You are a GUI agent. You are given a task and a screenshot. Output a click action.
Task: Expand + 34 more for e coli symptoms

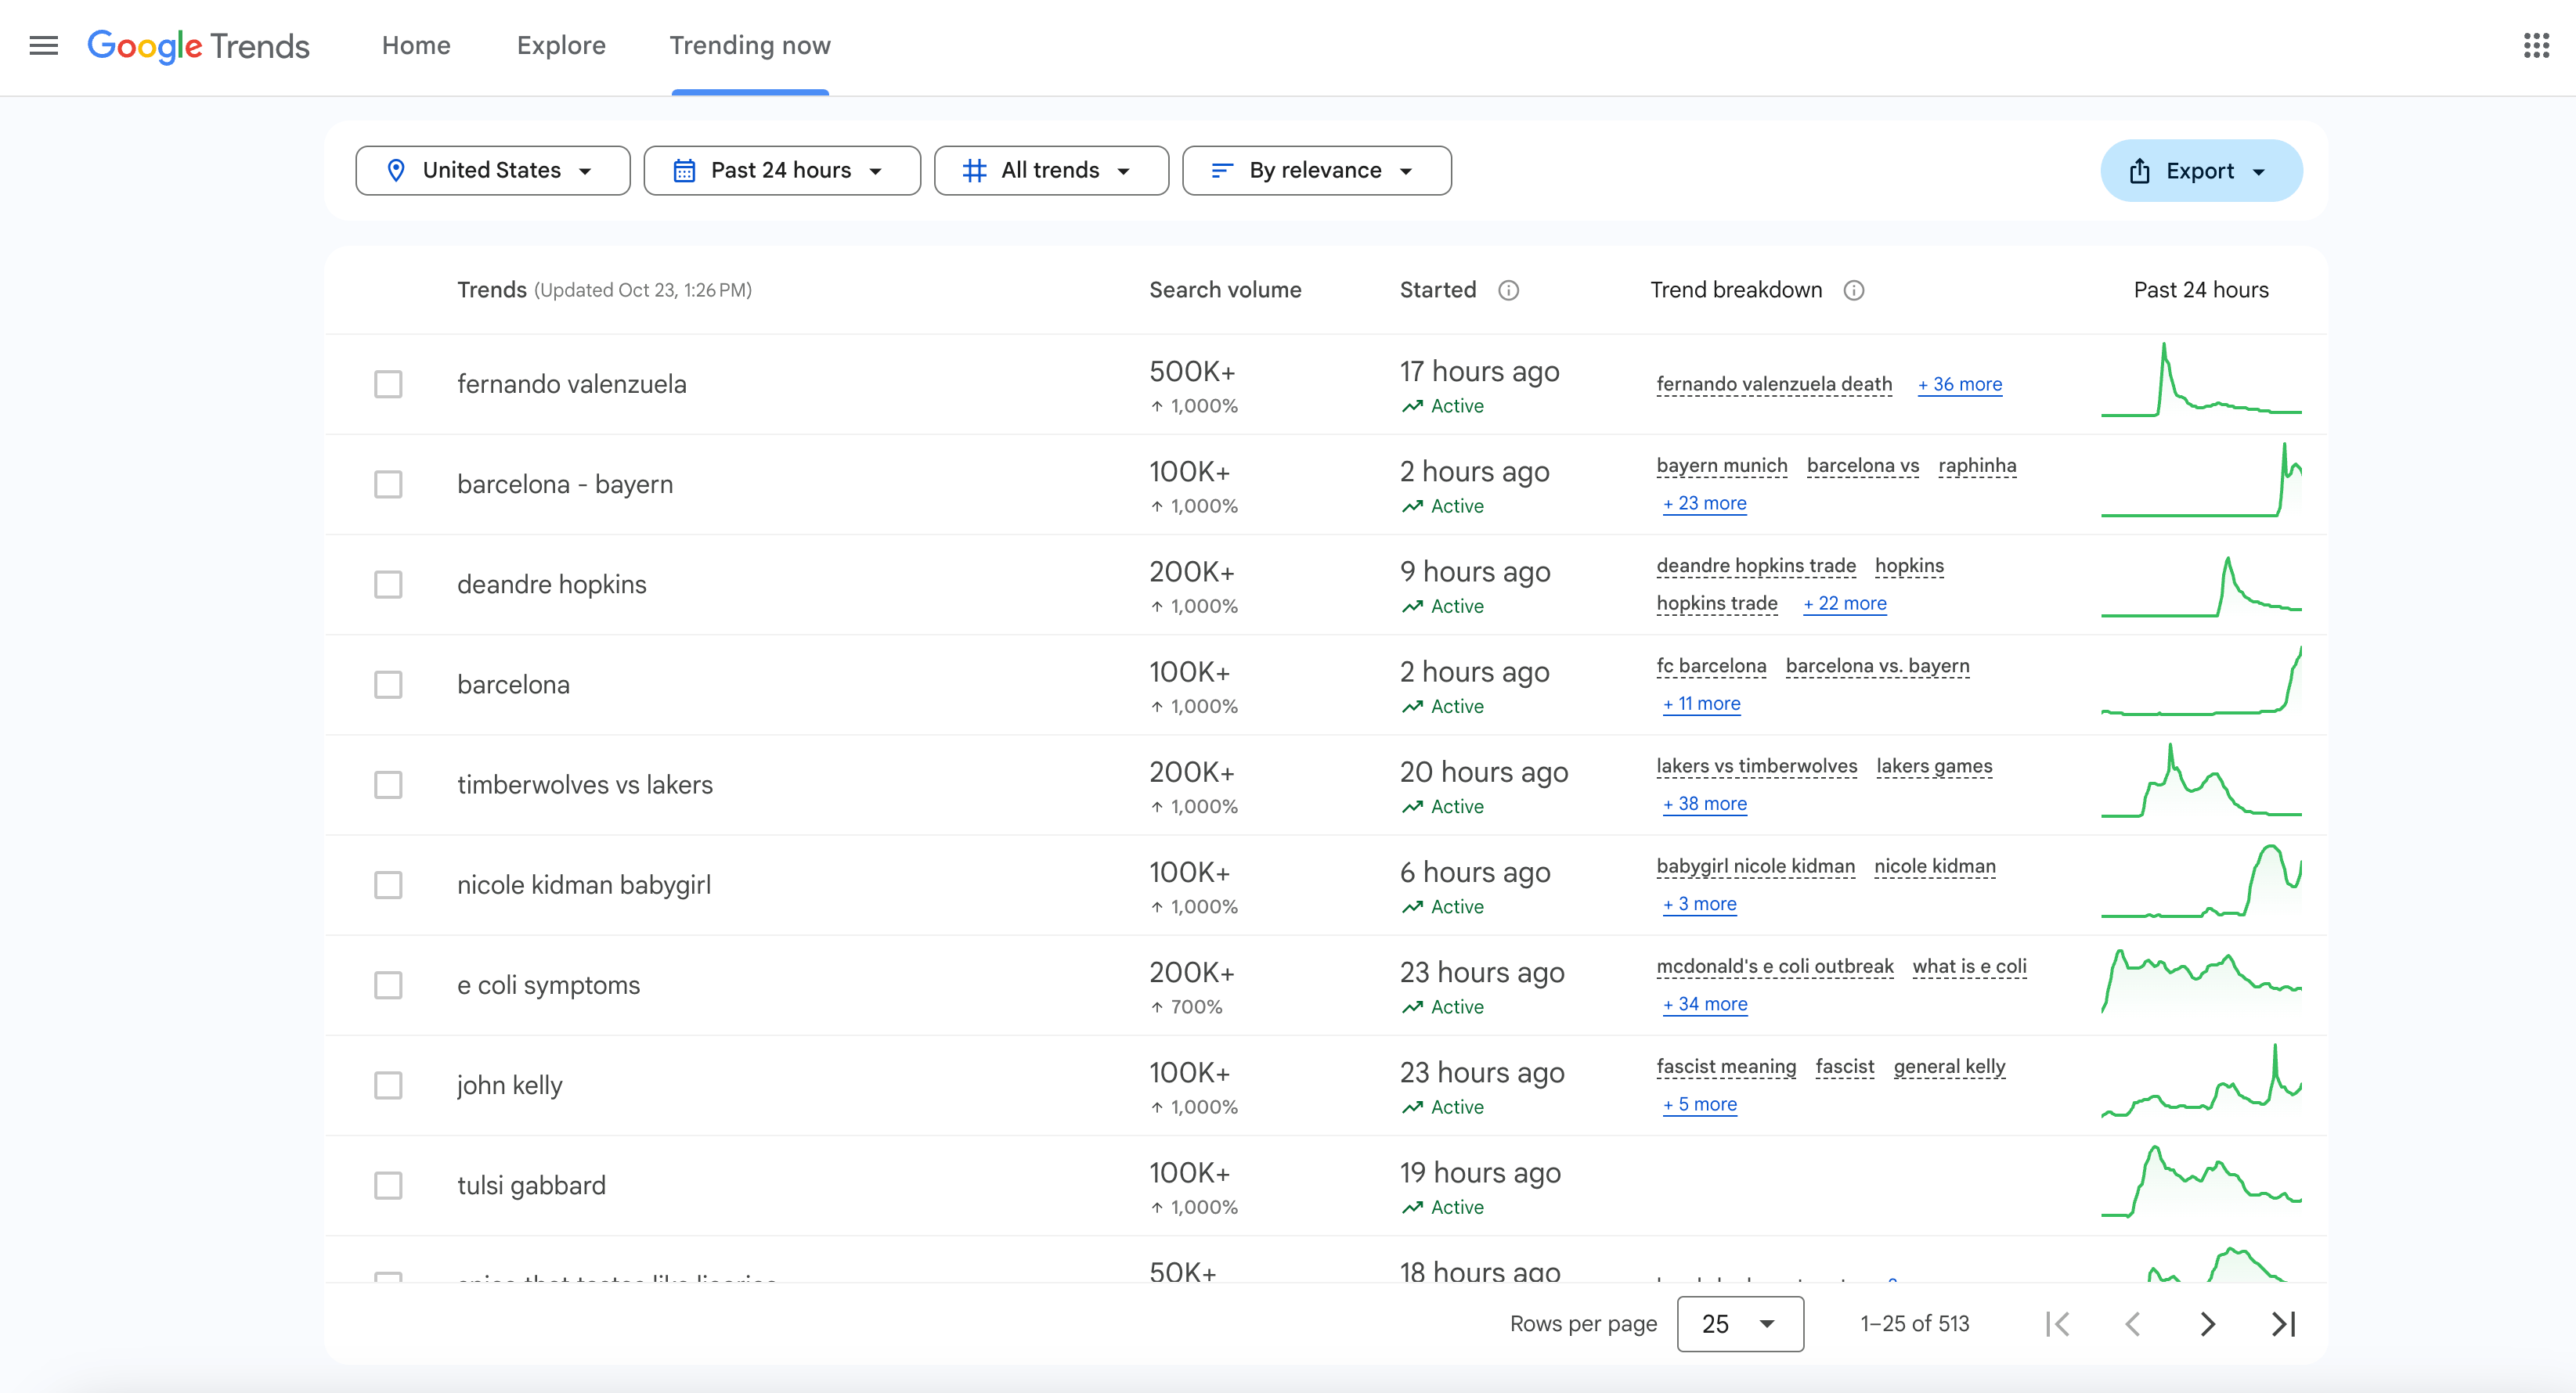(1705, 1004)
